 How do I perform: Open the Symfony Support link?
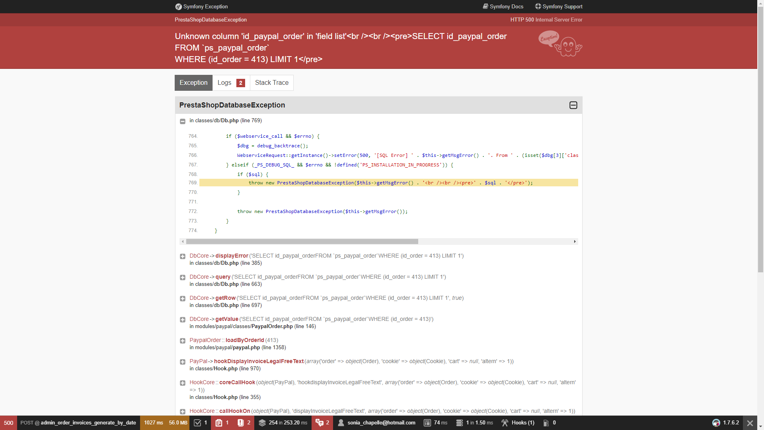point(559,6)
